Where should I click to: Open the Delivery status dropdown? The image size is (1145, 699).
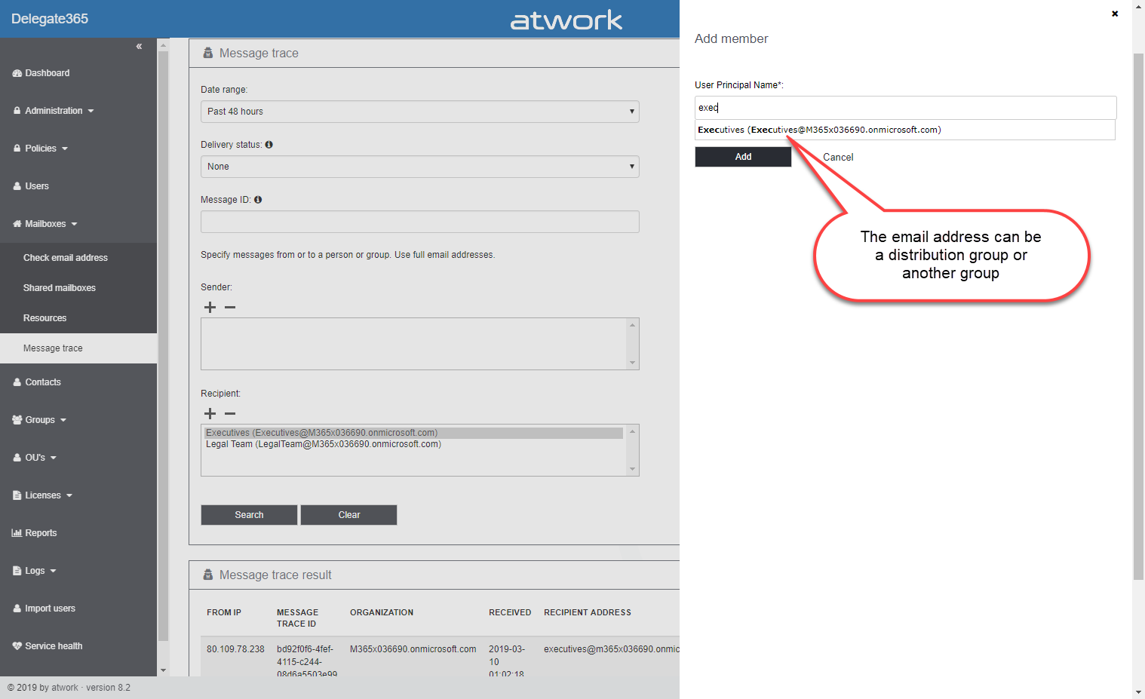click(420, 167)
